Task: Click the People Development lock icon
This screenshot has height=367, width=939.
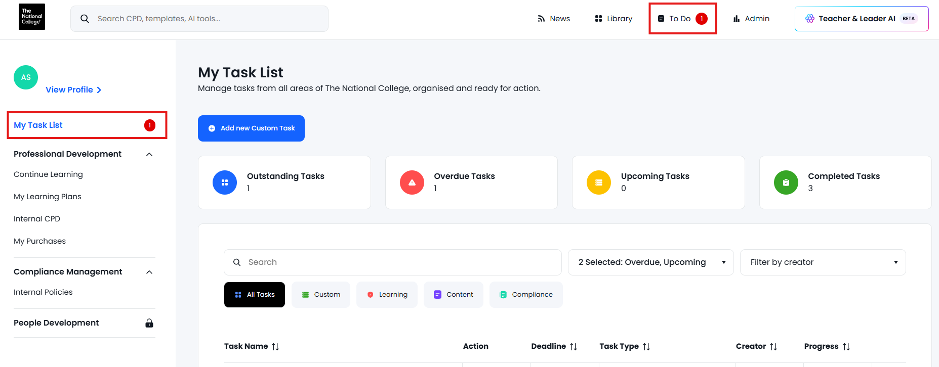Action: (x=149, y=323)
